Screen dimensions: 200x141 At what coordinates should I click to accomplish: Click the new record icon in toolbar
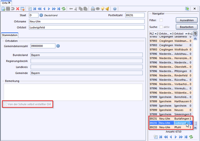point(3,9)
